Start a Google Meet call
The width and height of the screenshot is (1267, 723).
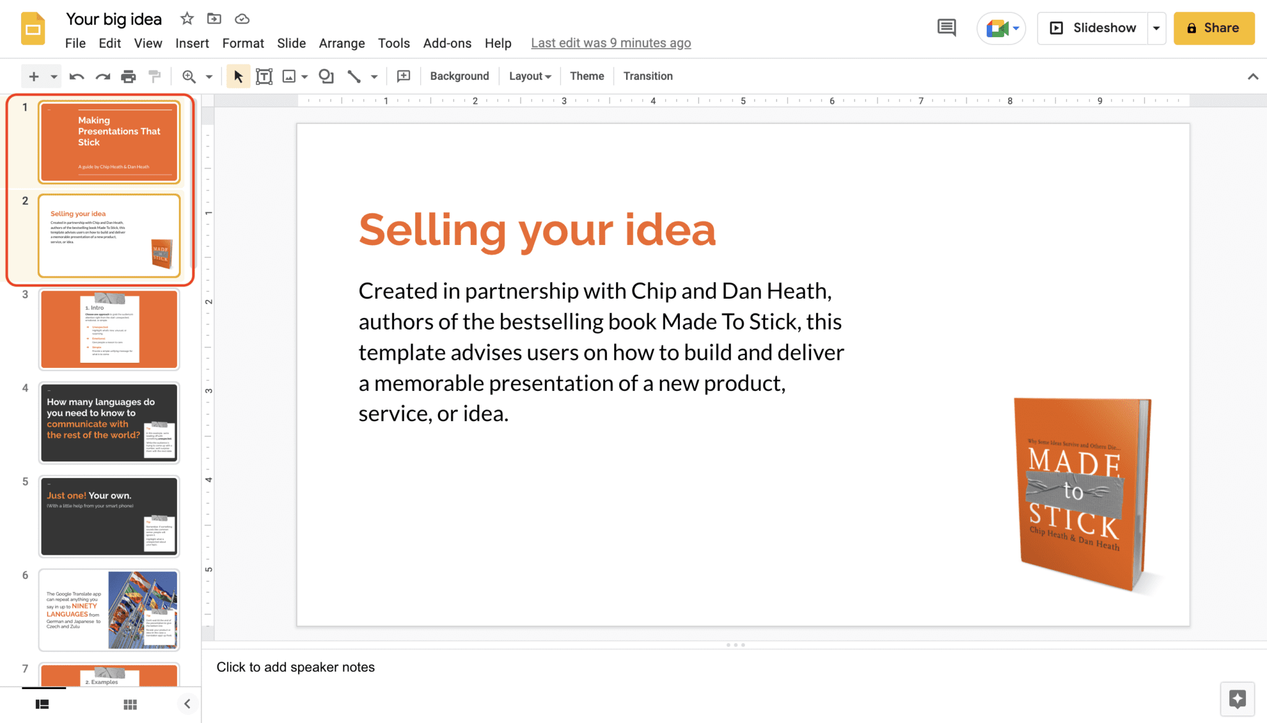[1002, 28]
